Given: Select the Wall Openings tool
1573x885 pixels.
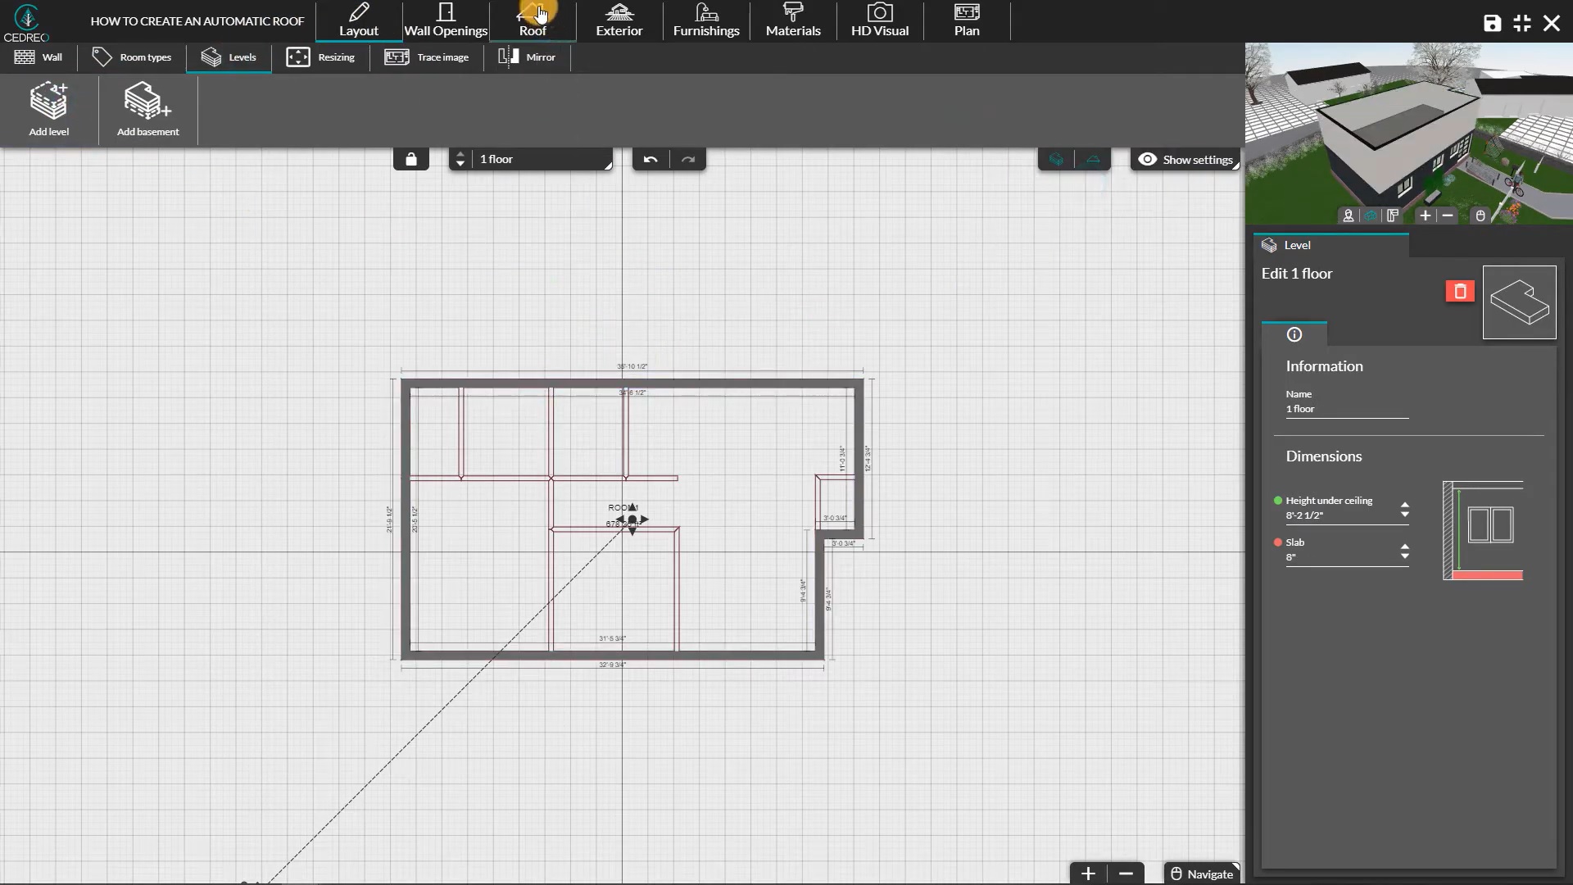Looking at the screenshot, I should [x=445, y=20].
